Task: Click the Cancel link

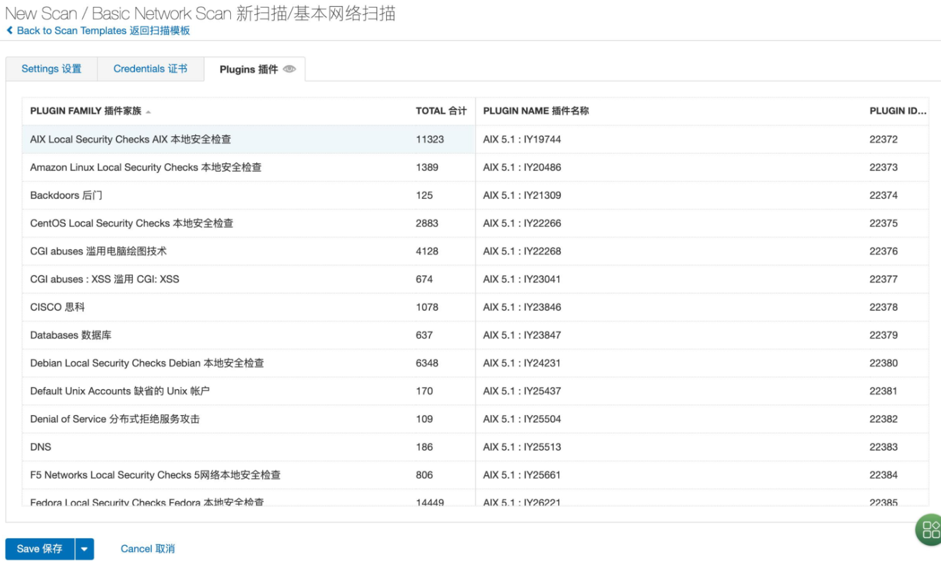Action: [x=147, y=548]
